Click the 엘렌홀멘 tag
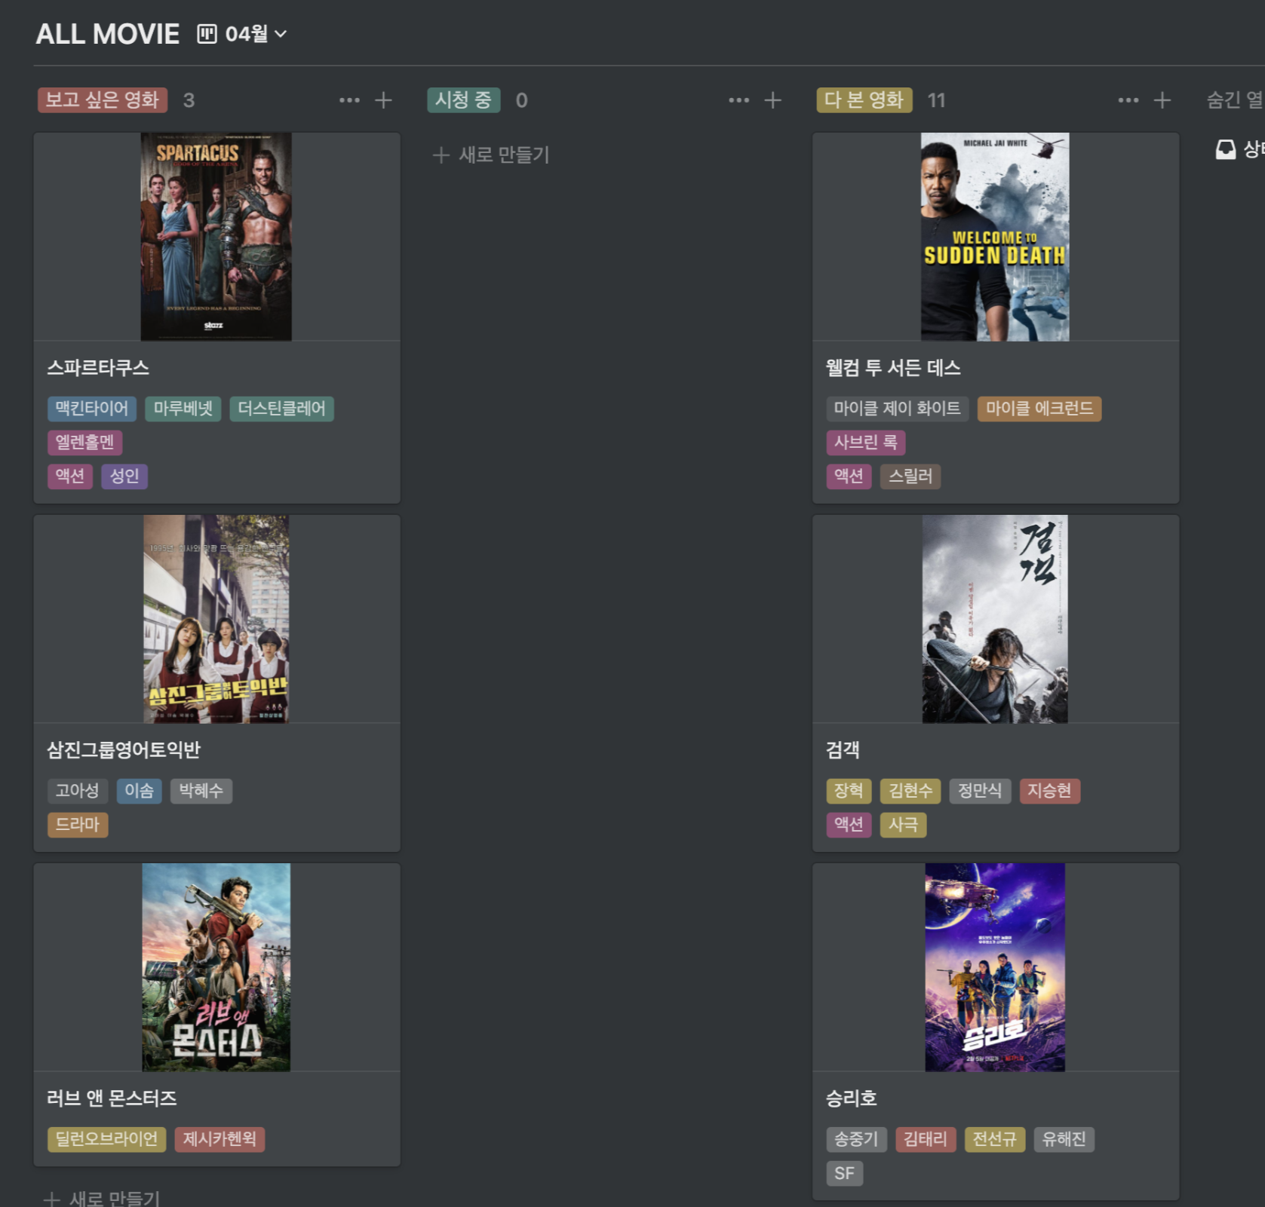 84,442
